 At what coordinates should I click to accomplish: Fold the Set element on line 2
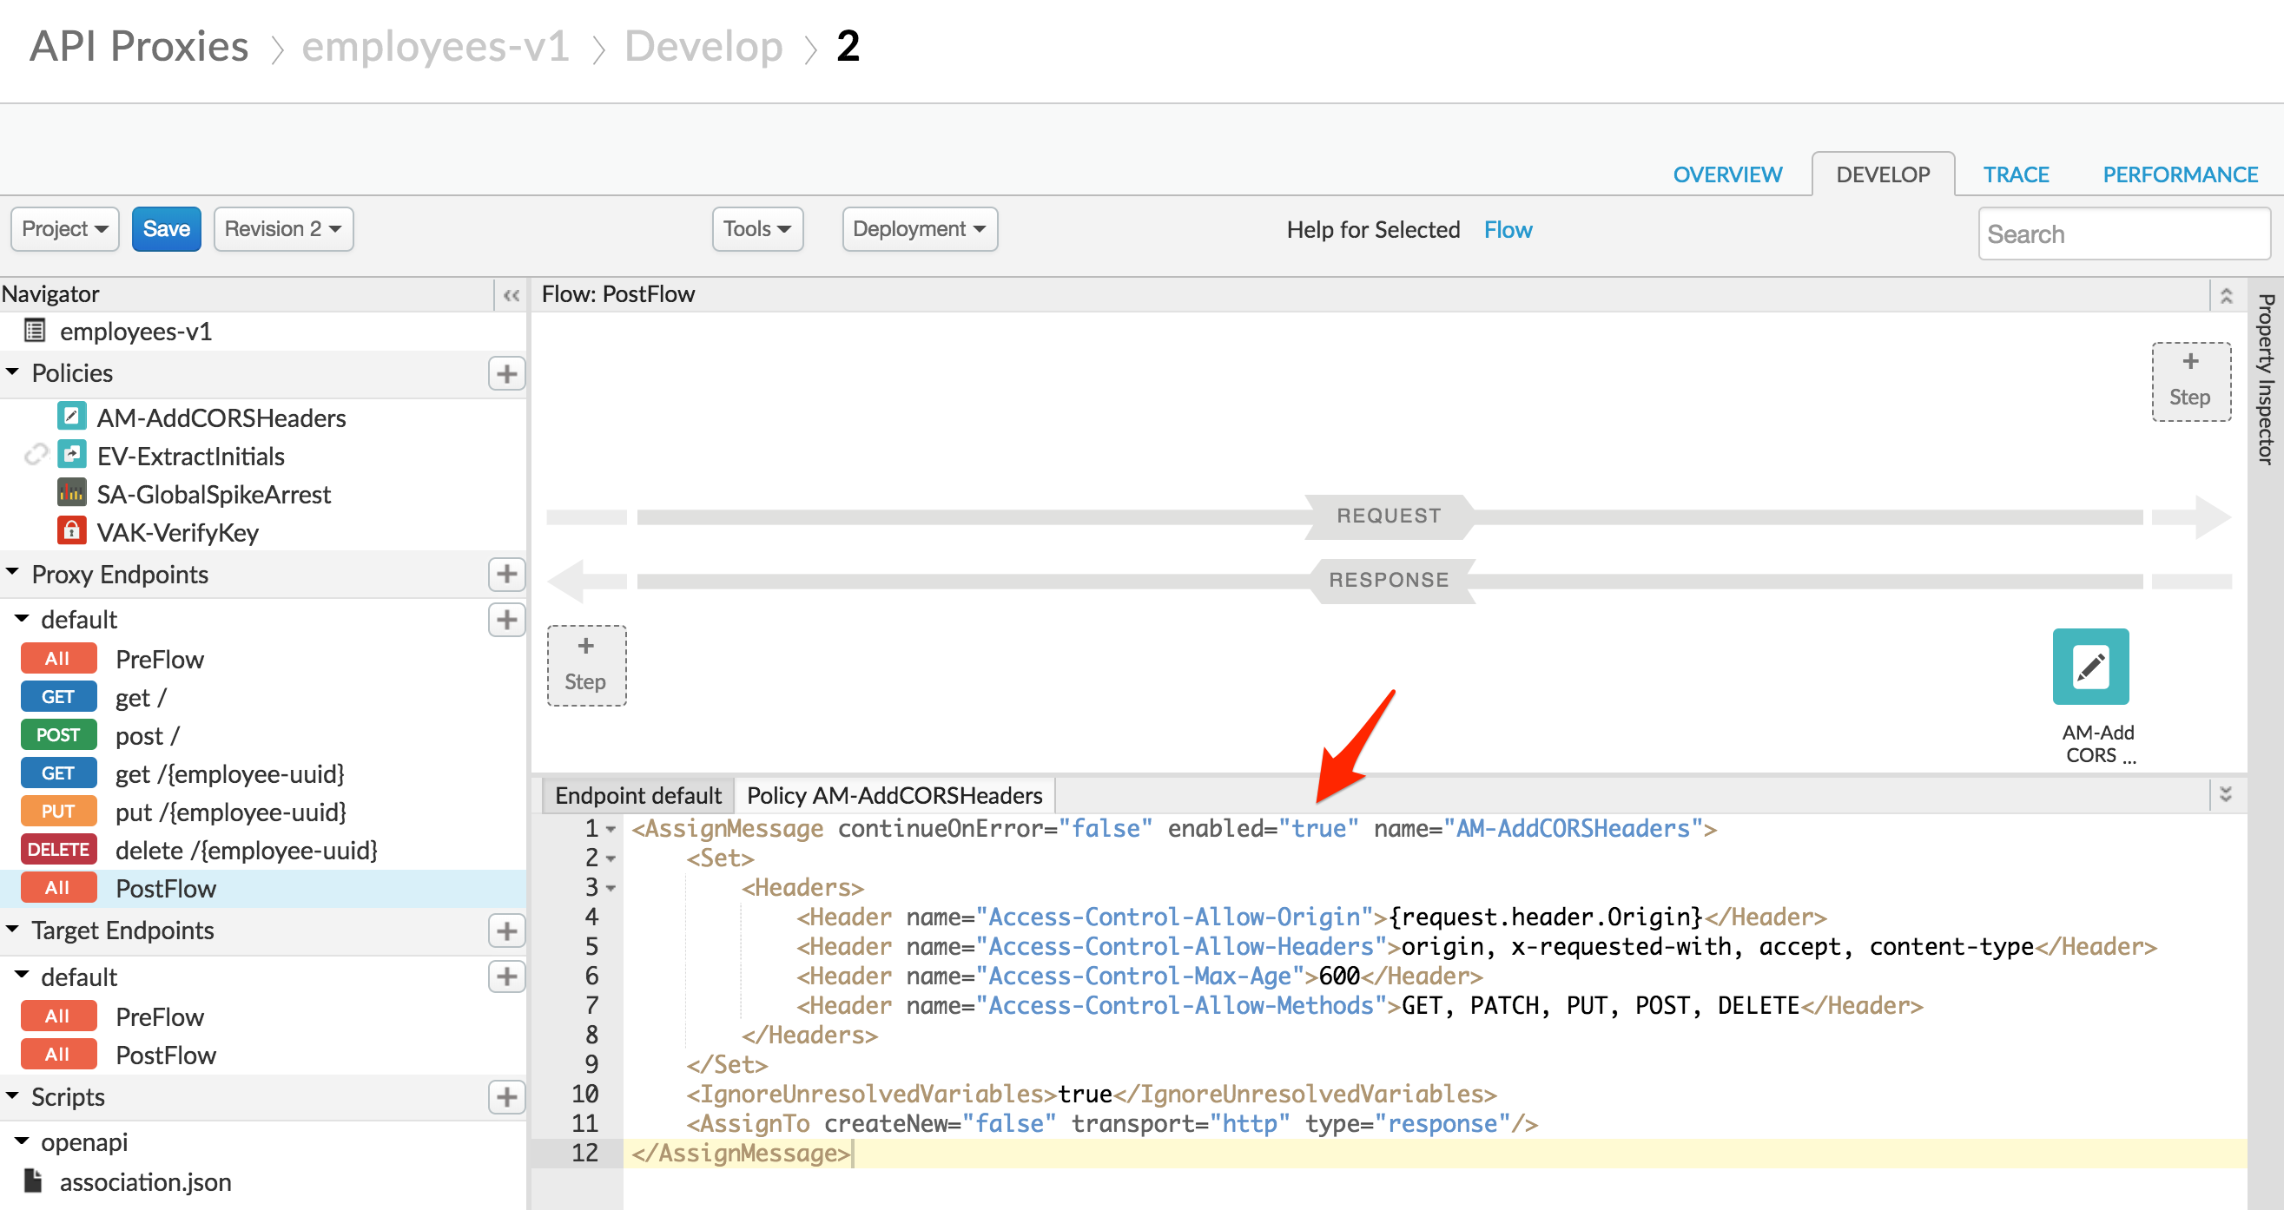click(x=611, y=858)
